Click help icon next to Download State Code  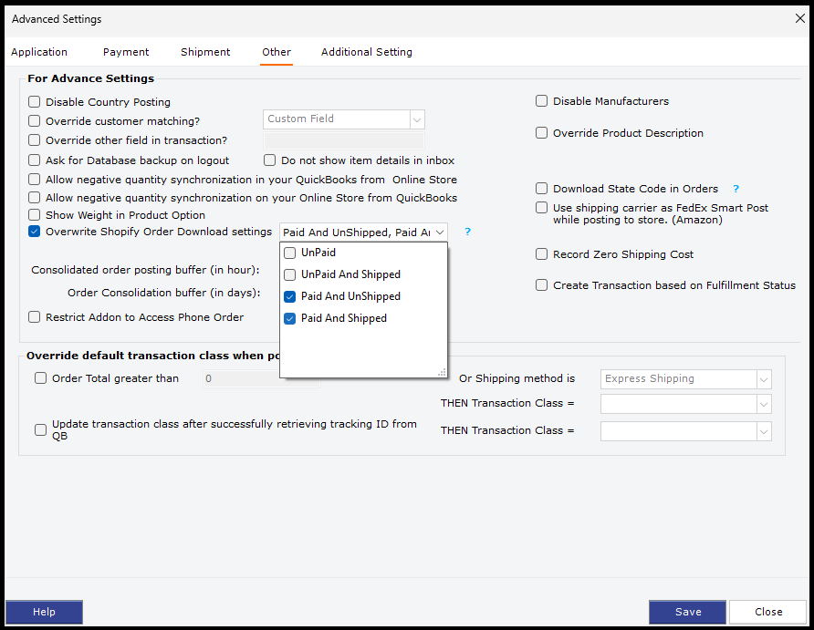736,190
